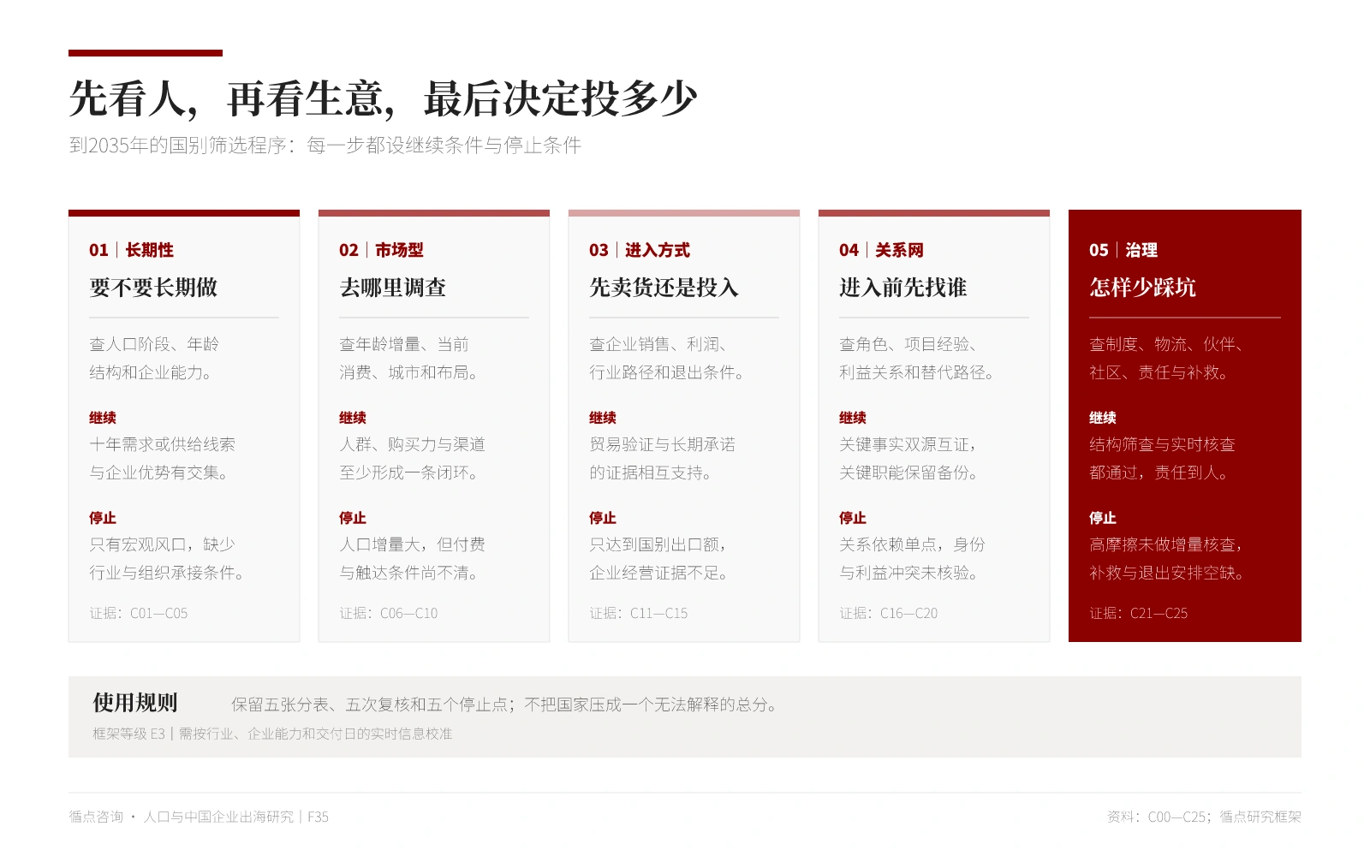Image resolution: width=1370 pixels, height=856 pixels.
Task: Click 继续 label in 治理 card
Action: (x=1103, y=418)
